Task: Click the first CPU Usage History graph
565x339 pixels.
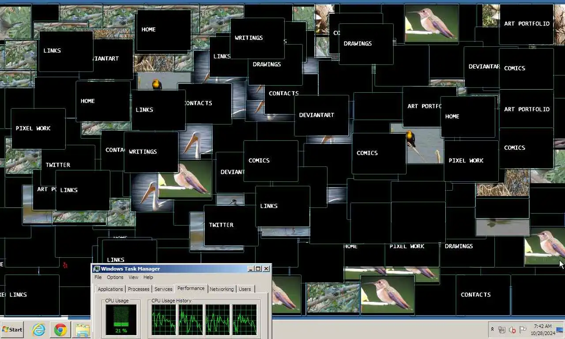Action: click(x=164, y=320)
